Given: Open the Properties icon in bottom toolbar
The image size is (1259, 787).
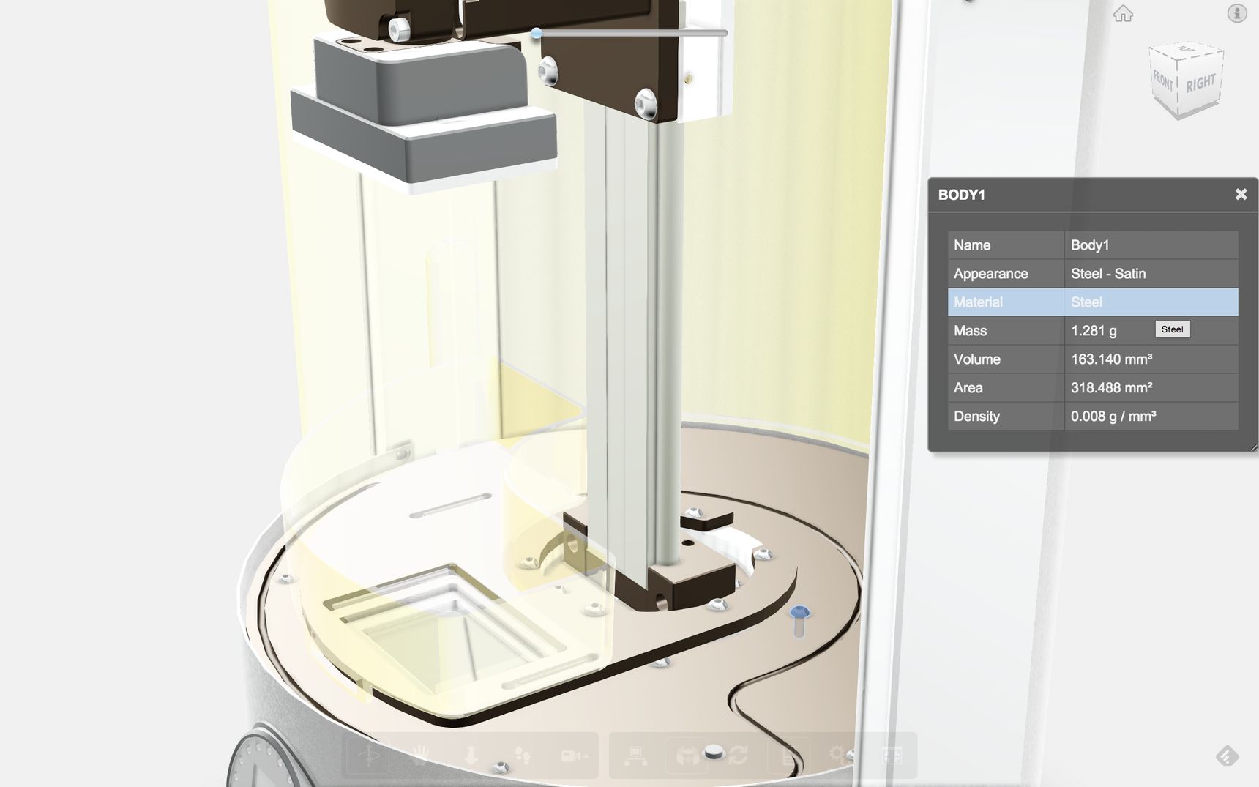Looking at the screenshot, I should tap(789, 755).
